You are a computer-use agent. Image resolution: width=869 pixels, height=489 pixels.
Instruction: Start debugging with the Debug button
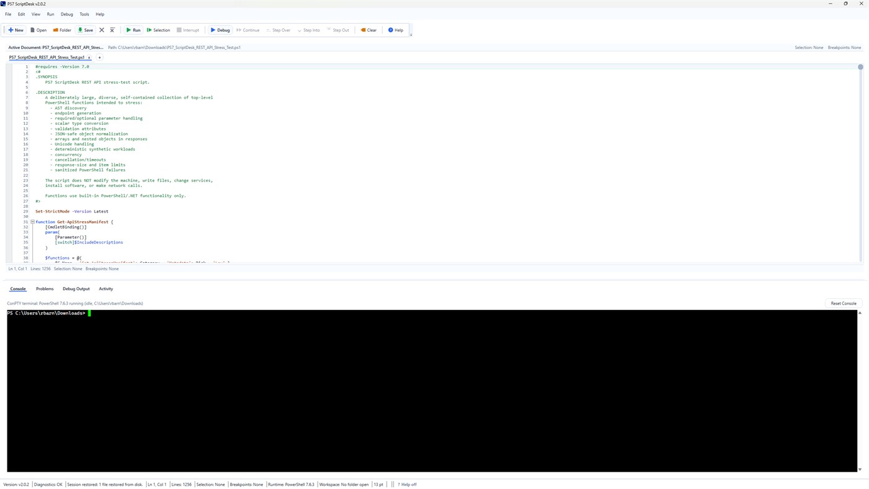click(x=220, y=30)
